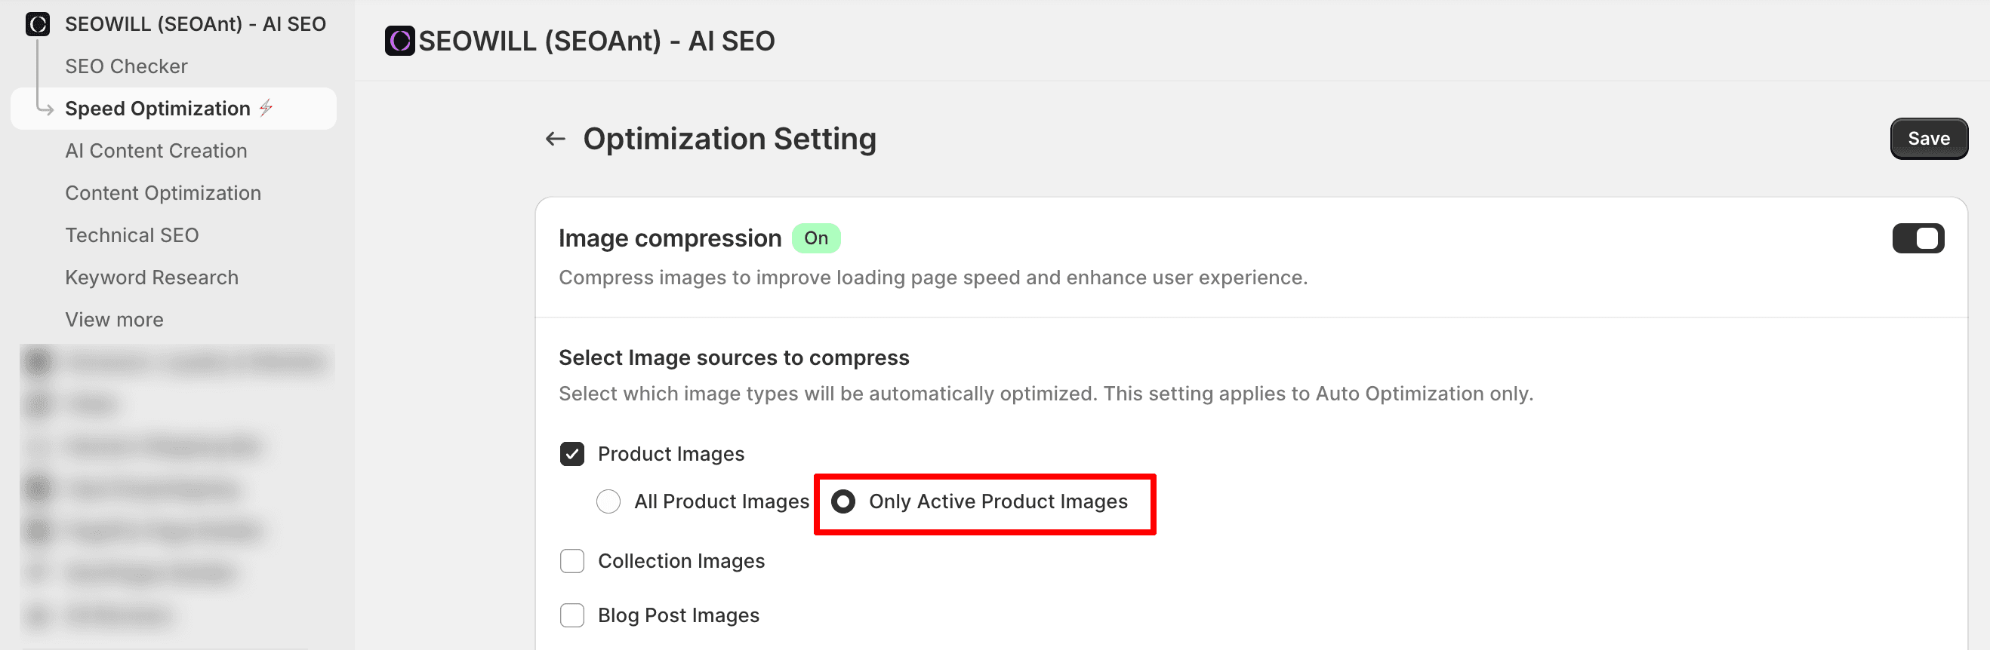The height and width of the screenshot is (650, 1990).
Task: Click the lightning bolt icon next to Speed Optimization
Action: [x=266, y=108]
